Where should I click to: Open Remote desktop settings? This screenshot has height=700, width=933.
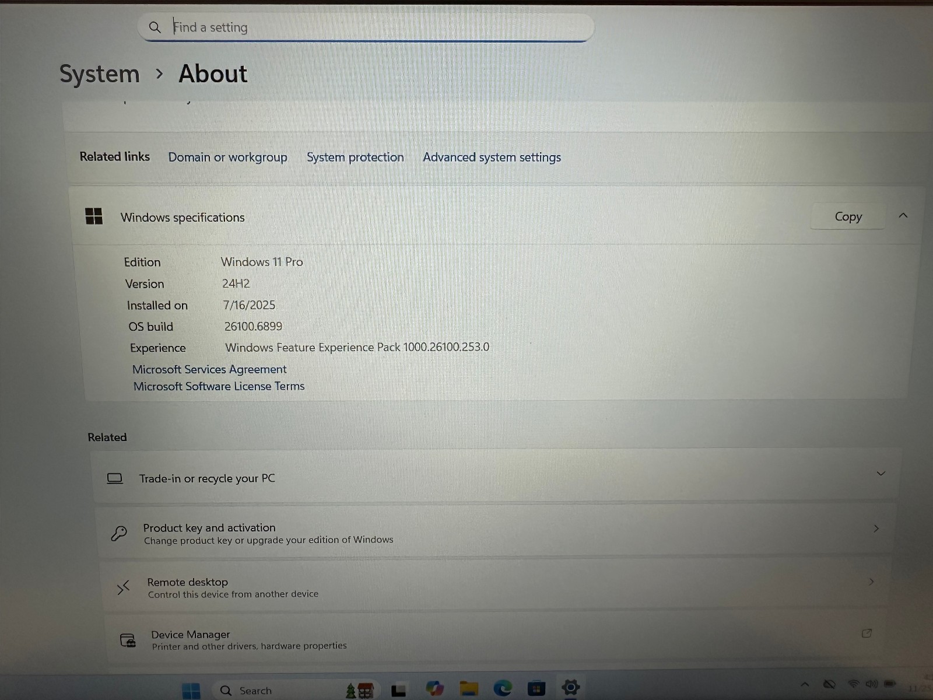496,586
